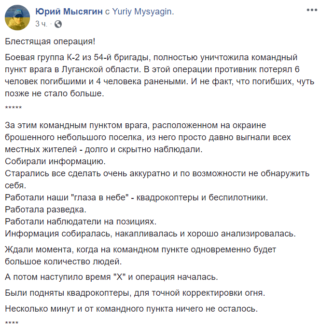The width and height of the screenshot is (320, 328).
Task: Open the post's '3 ч.' timestamp
Action: tap(41, 24)
